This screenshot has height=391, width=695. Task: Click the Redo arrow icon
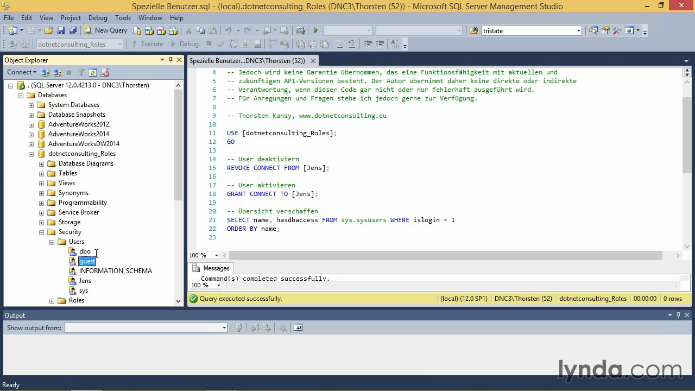tap(247, 30)
